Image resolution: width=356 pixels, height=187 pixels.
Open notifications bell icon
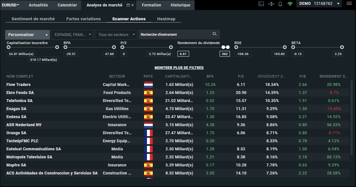[280, 4]
